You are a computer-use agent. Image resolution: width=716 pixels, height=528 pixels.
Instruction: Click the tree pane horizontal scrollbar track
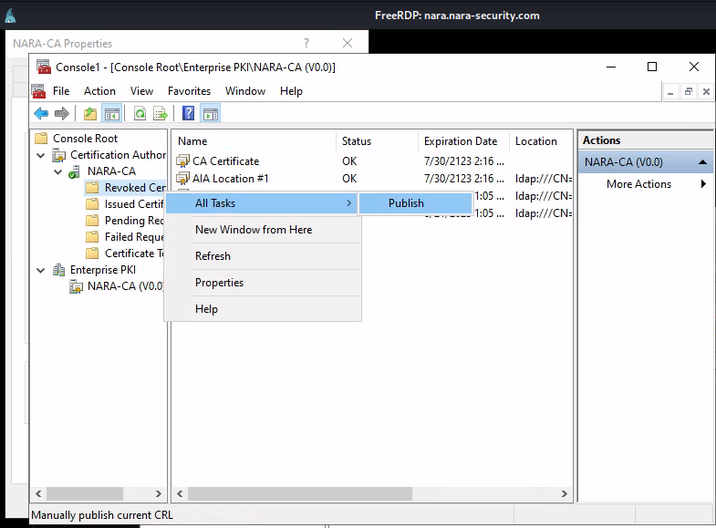pos(99,494)
